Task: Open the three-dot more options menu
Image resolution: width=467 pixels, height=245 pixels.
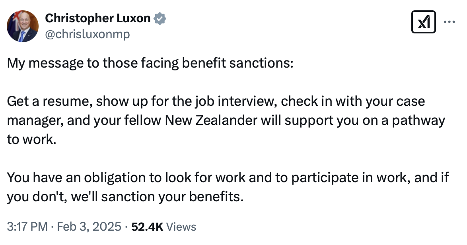Action: (x=449, y=22)
